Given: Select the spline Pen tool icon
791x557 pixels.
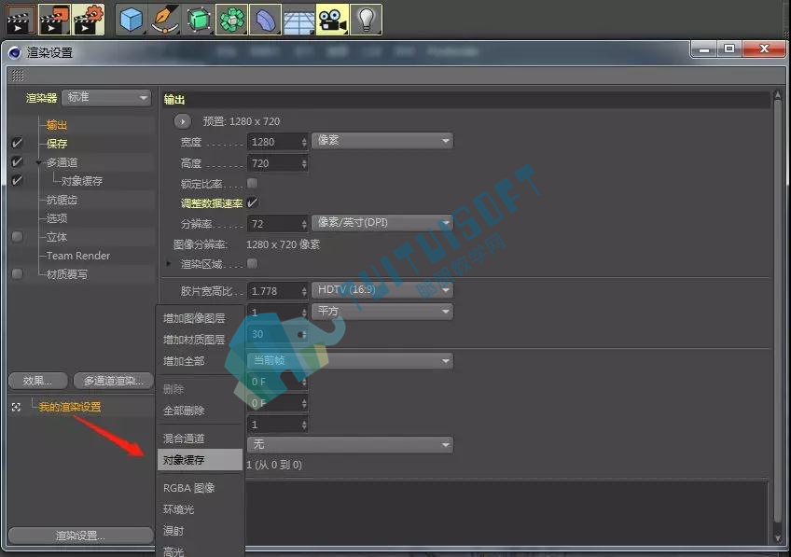Looking at the screenshot, I should (165, 20).
